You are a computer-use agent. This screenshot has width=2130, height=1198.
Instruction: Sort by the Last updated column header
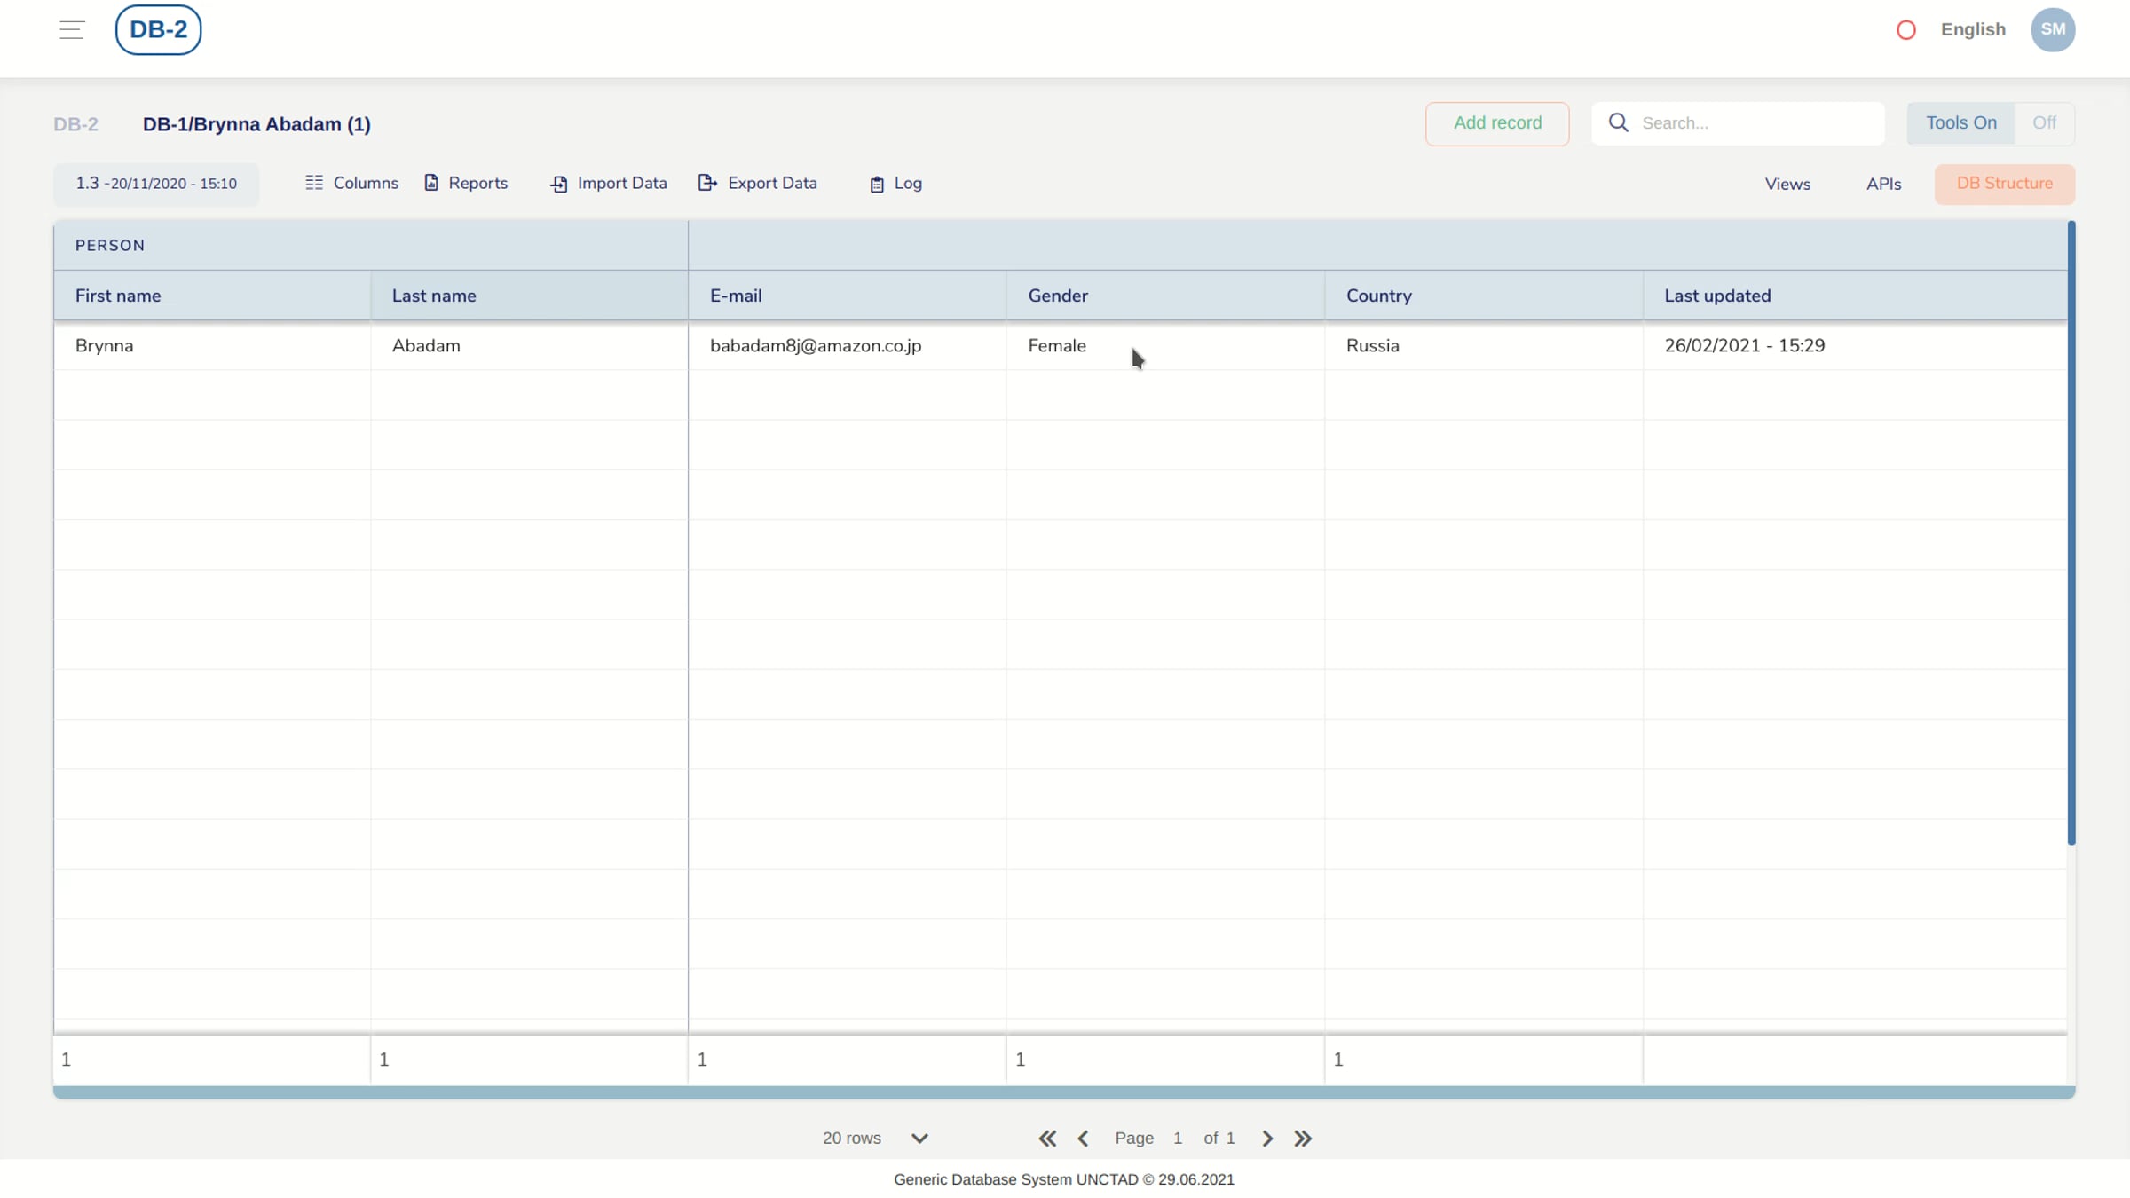tap(1855, 296)
